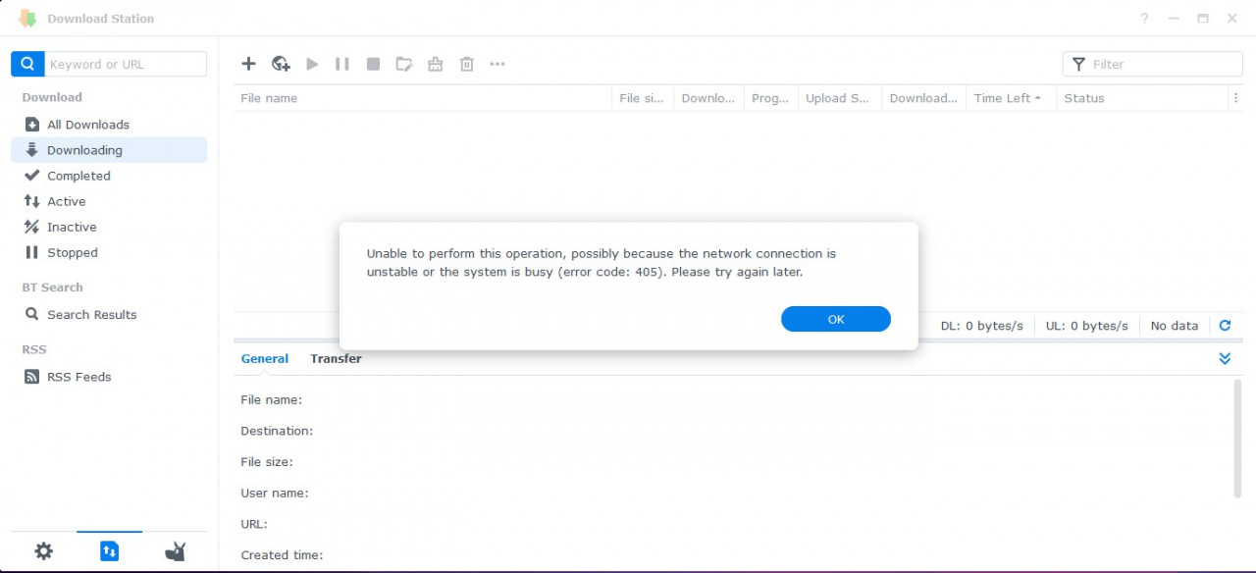Click the Filter field on the toolbar
The width and height of the screenshot is (1256, 573).
1153,63
